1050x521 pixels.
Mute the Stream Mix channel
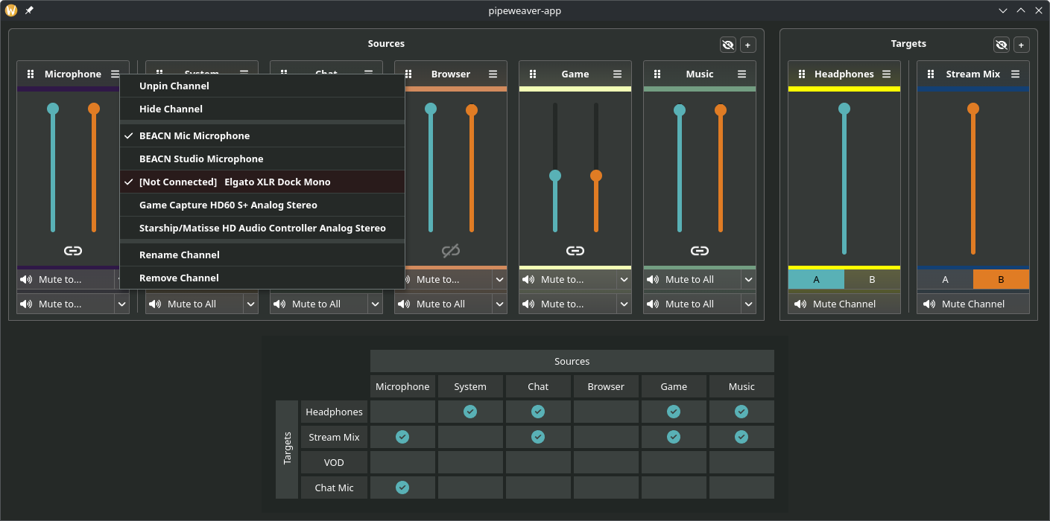(x=972, y=304)
